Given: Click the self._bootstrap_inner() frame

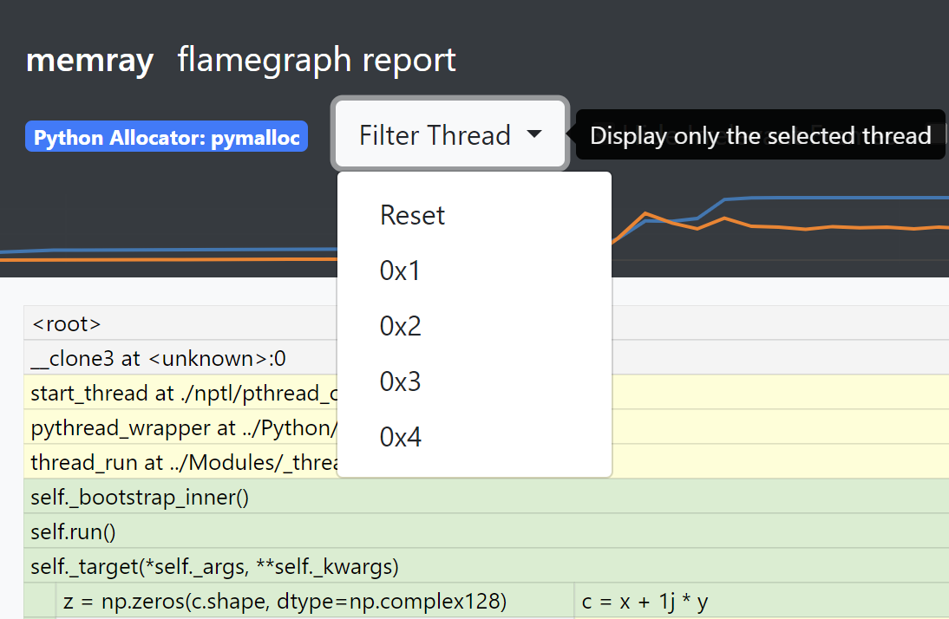Looking at the screenshot, I should 173,497.
